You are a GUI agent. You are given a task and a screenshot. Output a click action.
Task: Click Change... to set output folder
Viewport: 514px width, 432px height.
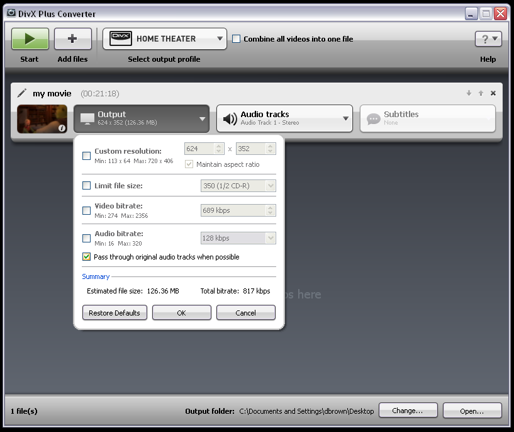coord(408,411)
